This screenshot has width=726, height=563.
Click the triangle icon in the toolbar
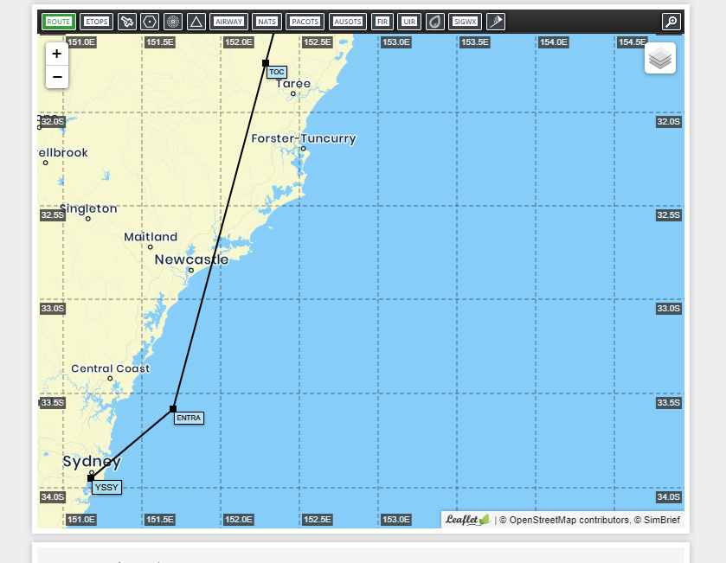[196, 22]
